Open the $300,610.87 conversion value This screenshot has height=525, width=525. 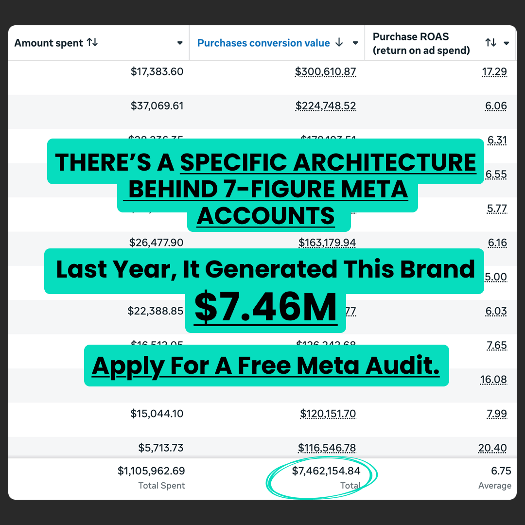pyautogui.click(x=325, y=71)
